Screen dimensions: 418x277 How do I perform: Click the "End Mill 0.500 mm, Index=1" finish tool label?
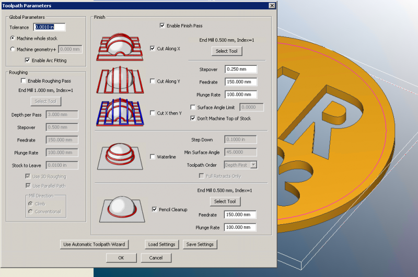point(227,40)
